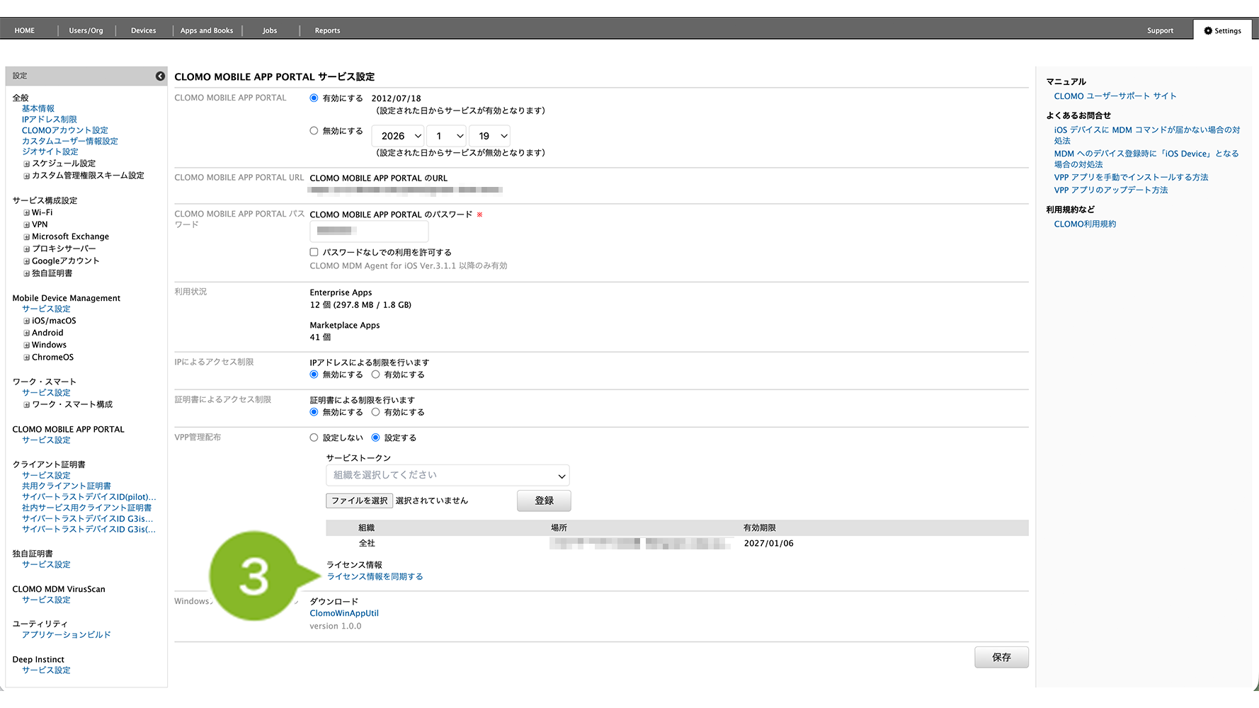Click ライセンス情報を同期する link
The height and width of the screenshot is (708, 1259).
pyautogui.click(x=375, y=576)
